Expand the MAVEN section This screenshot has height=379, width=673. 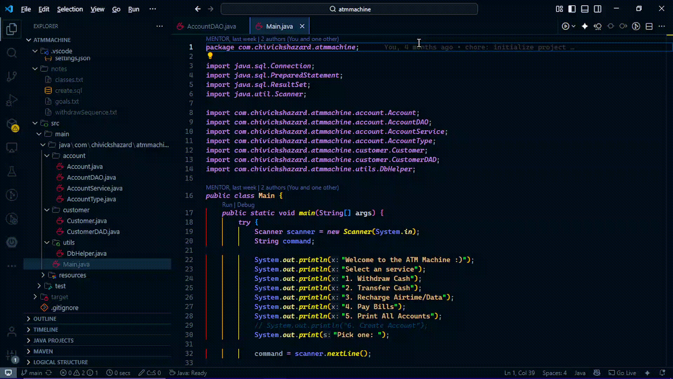tap(43, 351)
